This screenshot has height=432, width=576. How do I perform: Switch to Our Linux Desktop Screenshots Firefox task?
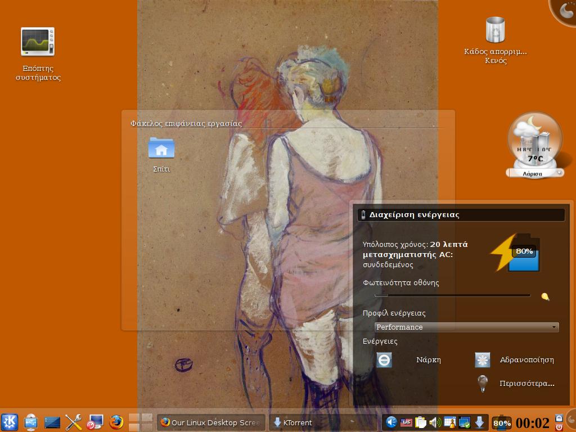click(211, 422)
